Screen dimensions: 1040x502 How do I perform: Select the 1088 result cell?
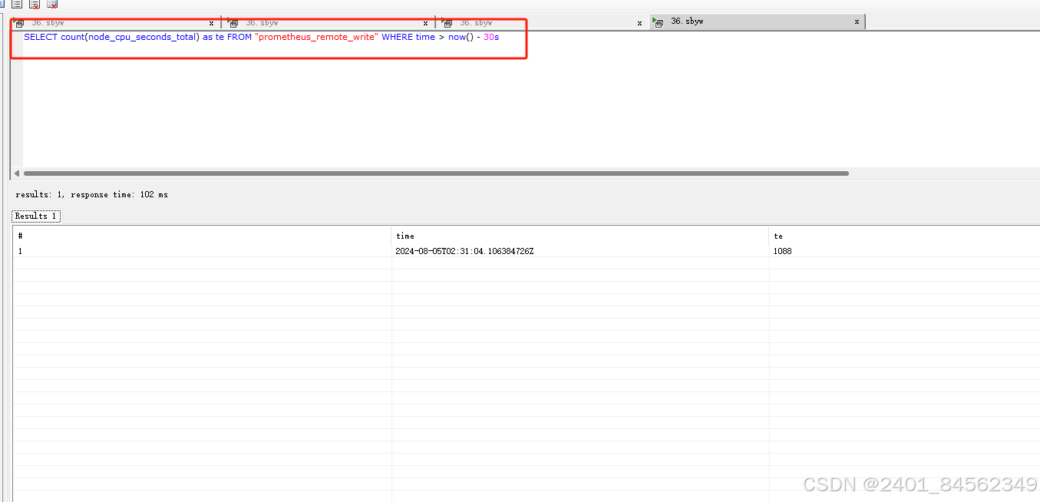pos(782,251)
